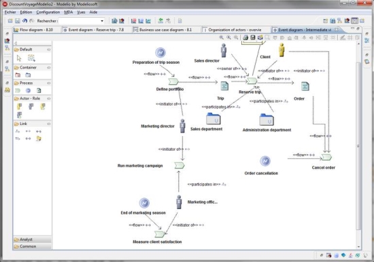374x262 pixels.
Task: Expand the Analyst palette drawer
Action: pyautogui.click(x=32, y=240)
